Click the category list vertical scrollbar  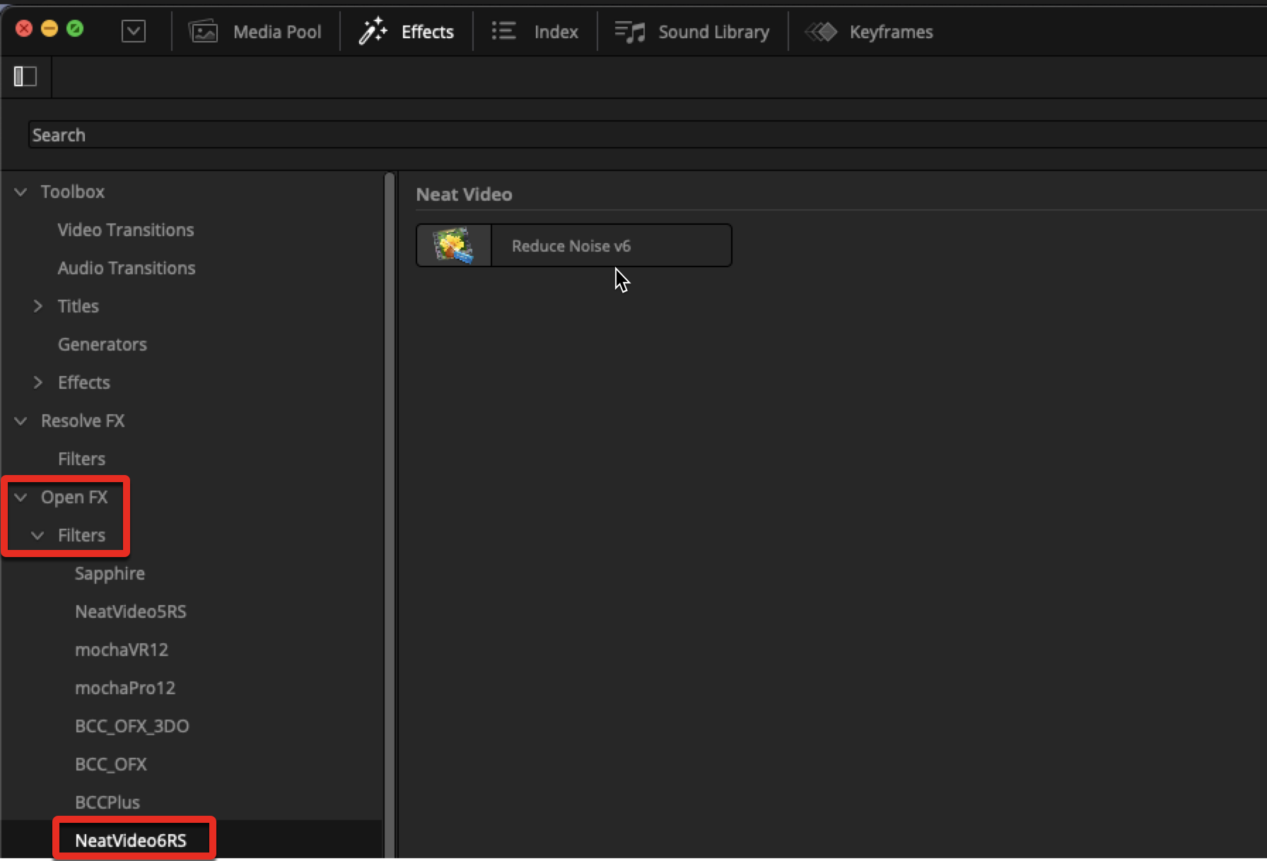(389, 516)
